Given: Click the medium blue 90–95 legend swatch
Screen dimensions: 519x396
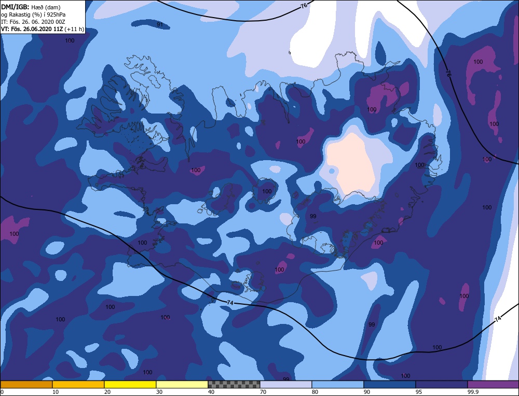Looking at the screenshot, I should (390, 385).
